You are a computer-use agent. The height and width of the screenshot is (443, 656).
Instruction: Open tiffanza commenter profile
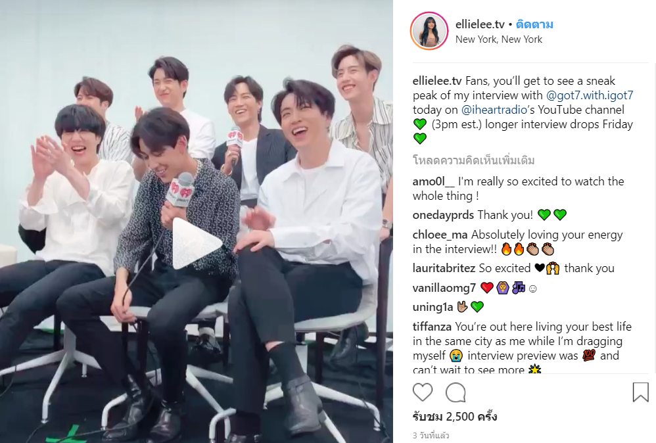click(432, 326)
